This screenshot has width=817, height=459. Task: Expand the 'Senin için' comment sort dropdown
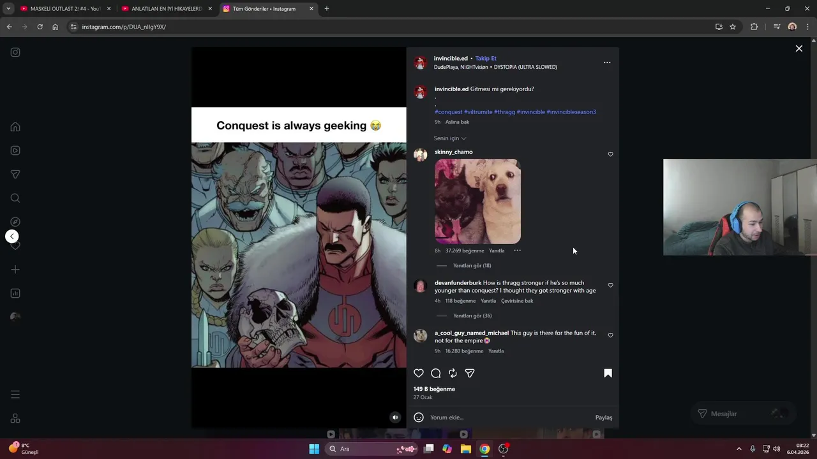450,138
